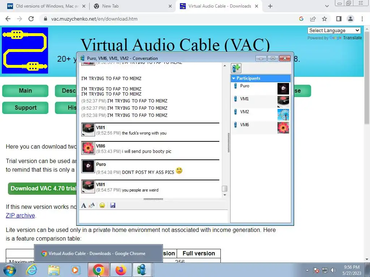Open Windows Explorer folder on taskbar
The width and height of the screenshot is (370, 277).
pyautogui.click(x=54, y=270)
